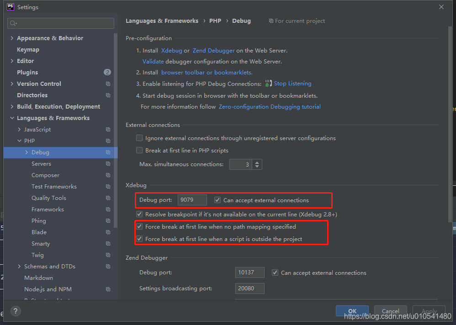This screenshot has width=456, height=325.
Task: Click the OK button
Action: 352,311
